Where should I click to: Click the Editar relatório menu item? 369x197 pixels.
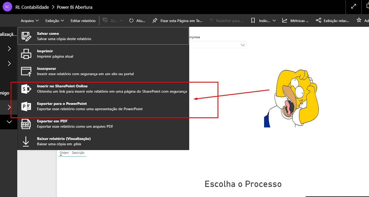click(83, 20)
